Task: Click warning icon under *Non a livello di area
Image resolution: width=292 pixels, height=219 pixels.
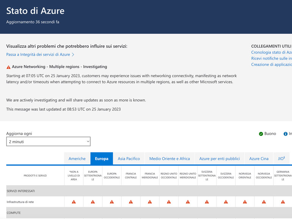Action: tap(74, 202)
